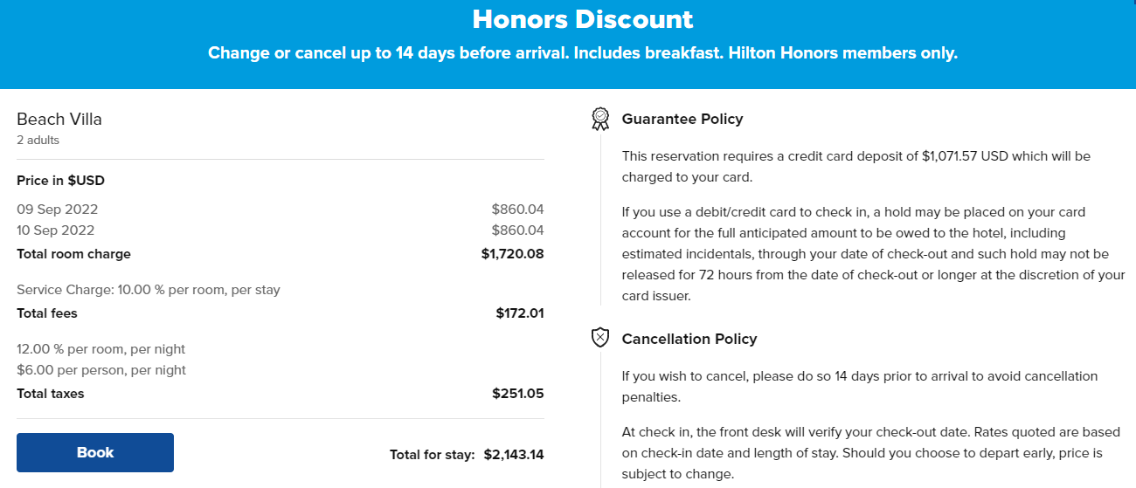This screenshot has height=488, width=1136.
Task: Click the 12.00 % per room tax line
Action: click(x=101, y=349)
